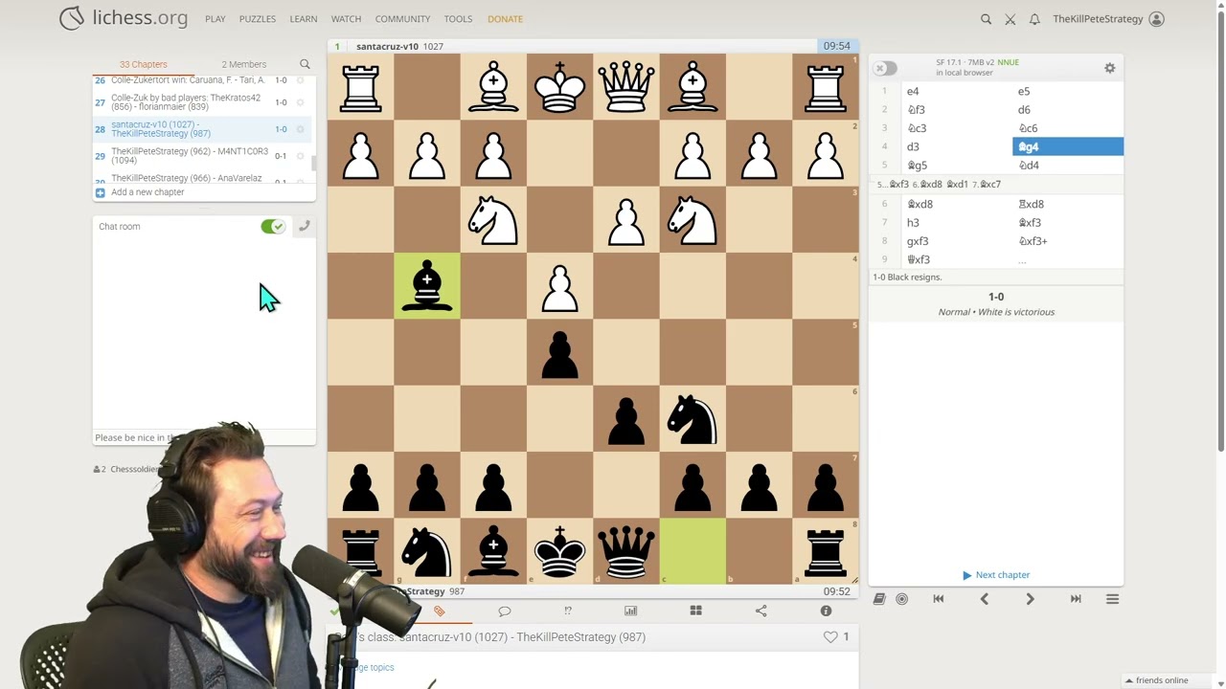This screenshot has width=1226, height=689.
Task: Open the LEARN menu
Action: 304,19
